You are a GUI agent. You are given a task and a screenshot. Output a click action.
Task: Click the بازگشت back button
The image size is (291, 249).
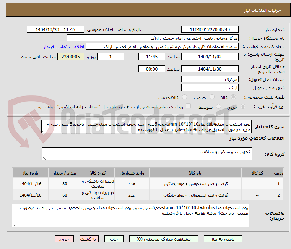click(x=89, y=239)
